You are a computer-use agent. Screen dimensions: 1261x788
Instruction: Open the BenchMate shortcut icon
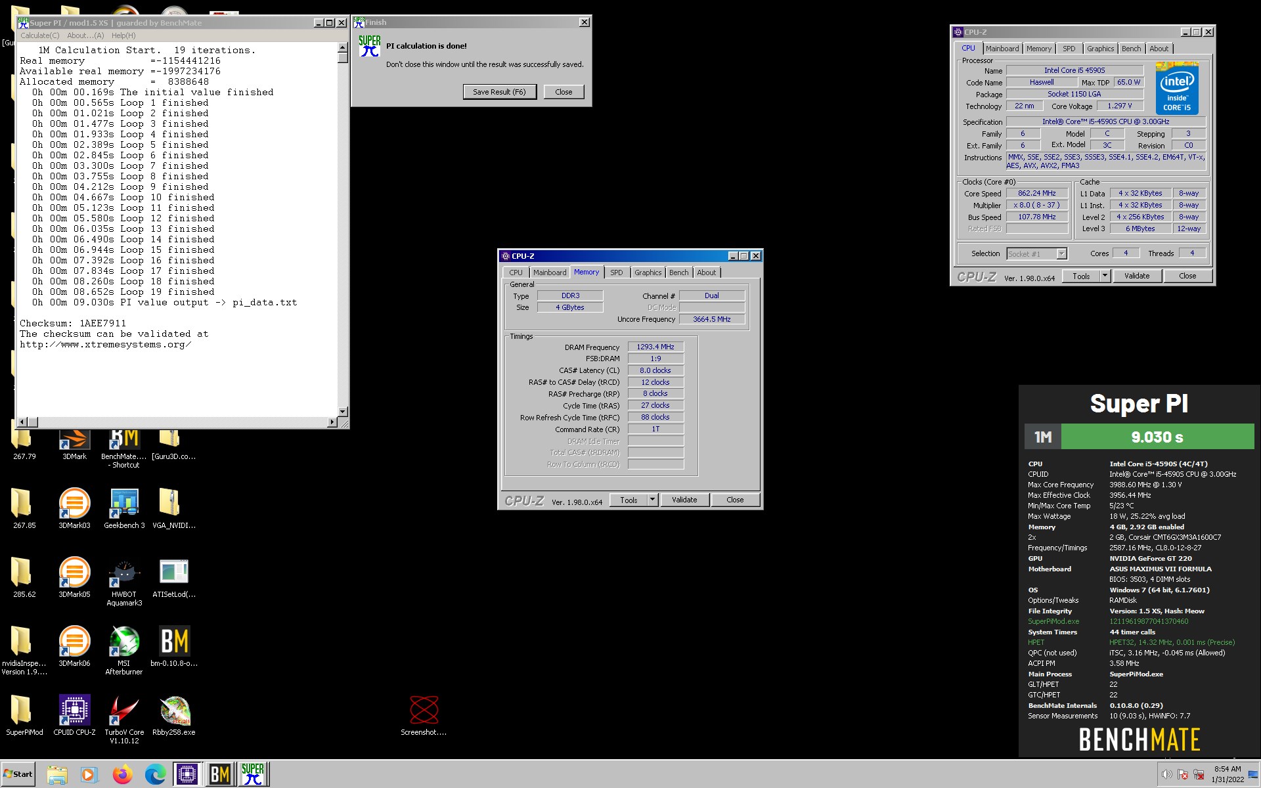[124, 448]
